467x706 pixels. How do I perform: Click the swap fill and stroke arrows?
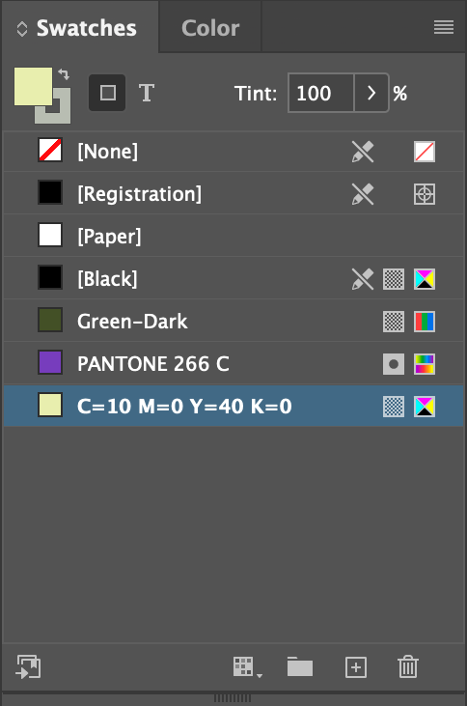[x=65, y=74]
